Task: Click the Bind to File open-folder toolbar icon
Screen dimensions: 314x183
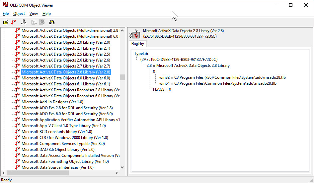Action: coord(6,22)
